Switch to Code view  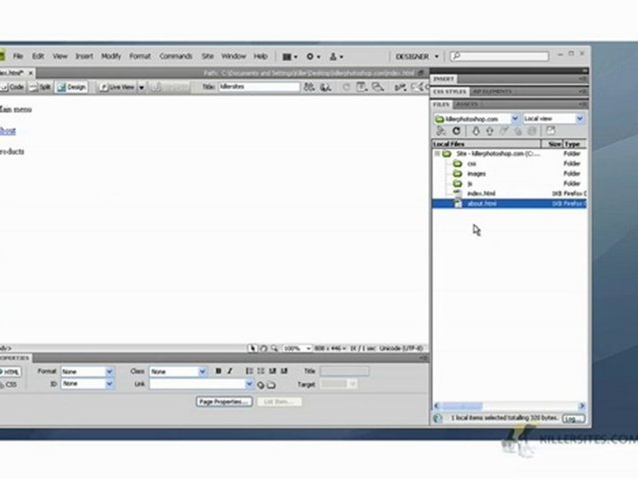tap(12, 86)
